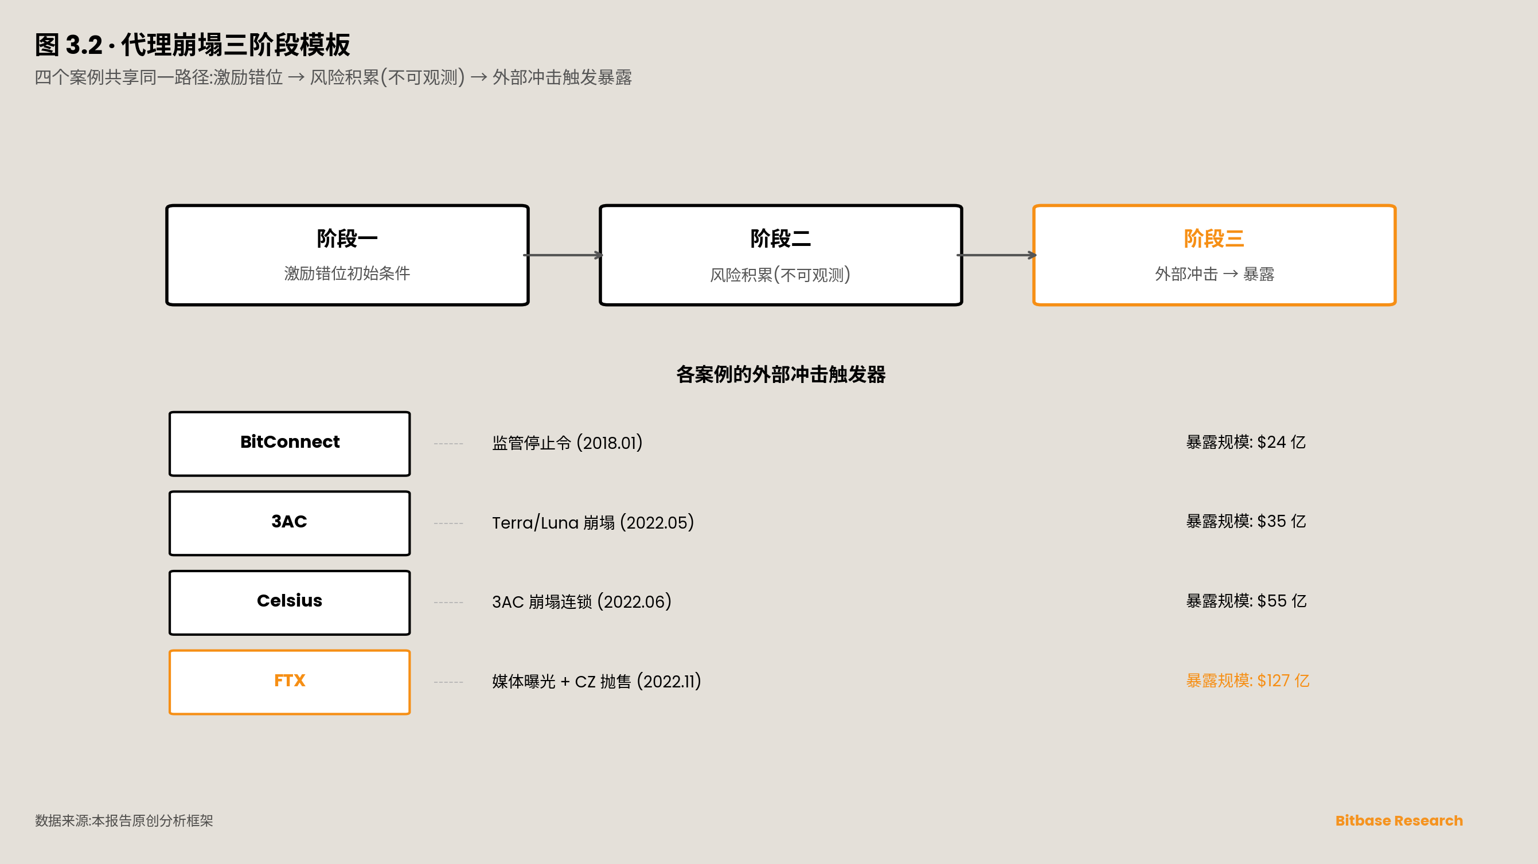Select the Celsius case box
Image resolution: width=1538 pixels, height=864 pixels.
coord(290,602)
